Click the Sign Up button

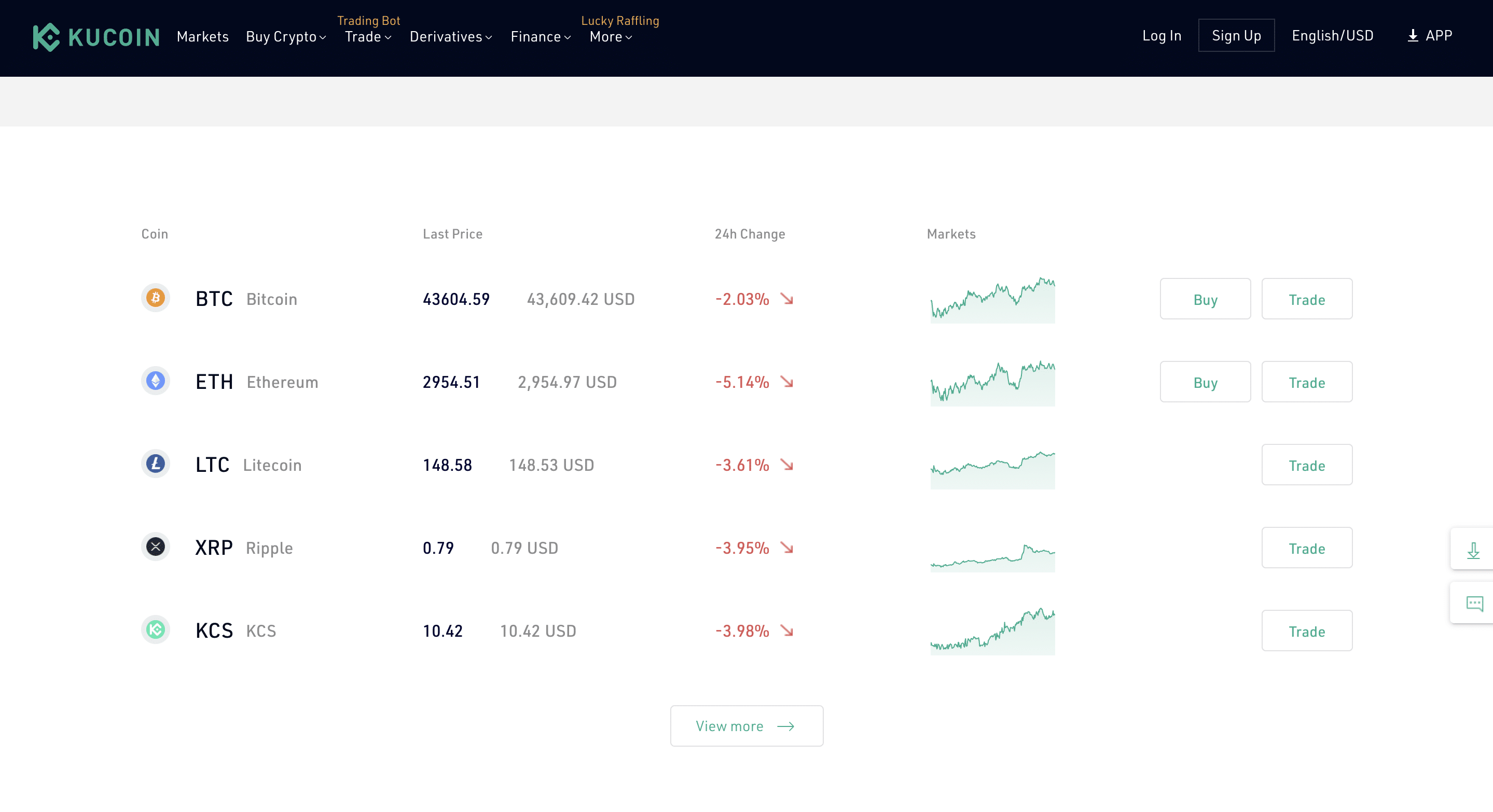coord(1237,35)
